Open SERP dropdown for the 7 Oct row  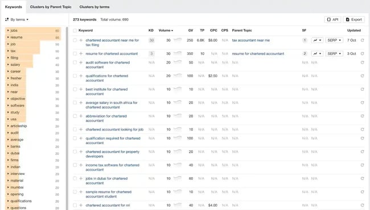click(x=334, y=40)
